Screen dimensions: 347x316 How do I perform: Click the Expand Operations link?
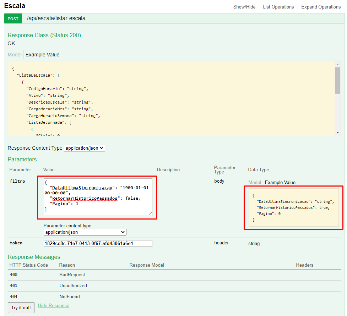tap(321, 7)
